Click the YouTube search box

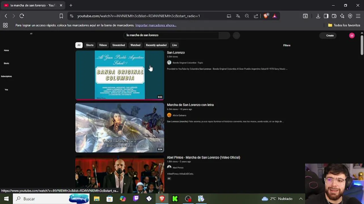[171, 35]
